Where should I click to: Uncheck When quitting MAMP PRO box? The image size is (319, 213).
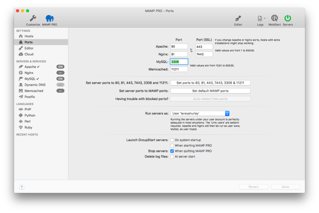(x=172, y=151)
